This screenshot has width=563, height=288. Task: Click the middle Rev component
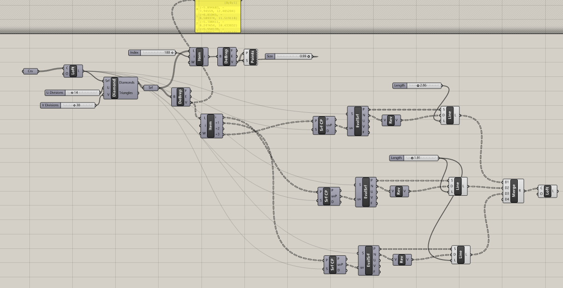(399, 191)
